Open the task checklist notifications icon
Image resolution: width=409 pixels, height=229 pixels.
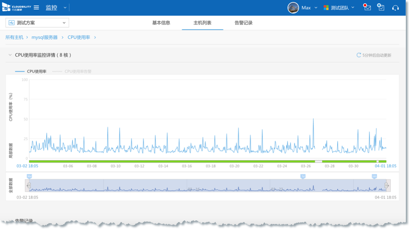[381, 8]
